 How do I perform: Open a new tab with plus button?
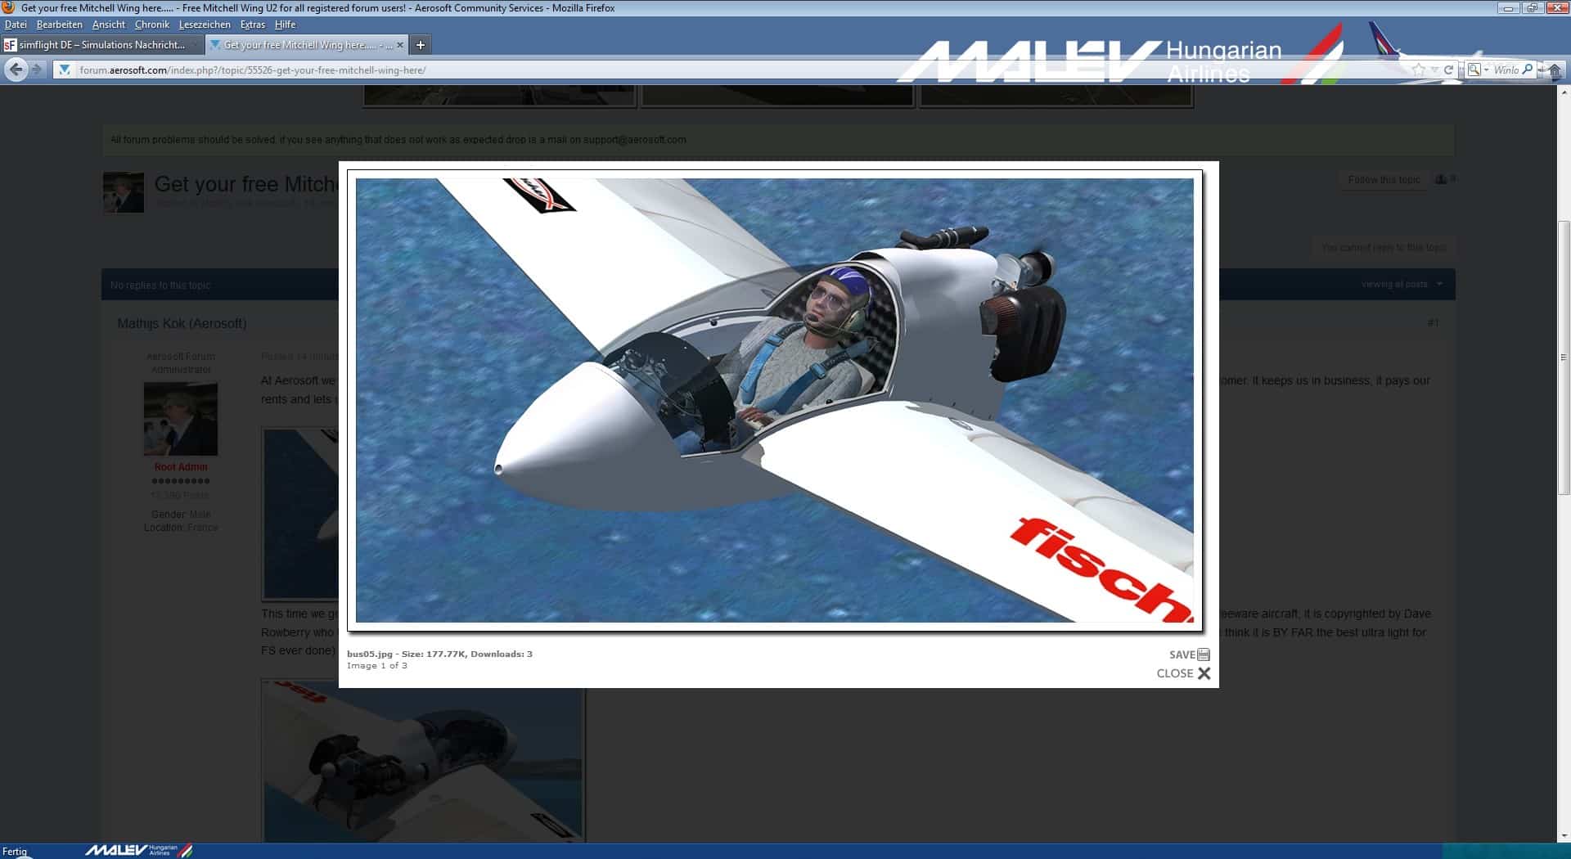point(421,45)
